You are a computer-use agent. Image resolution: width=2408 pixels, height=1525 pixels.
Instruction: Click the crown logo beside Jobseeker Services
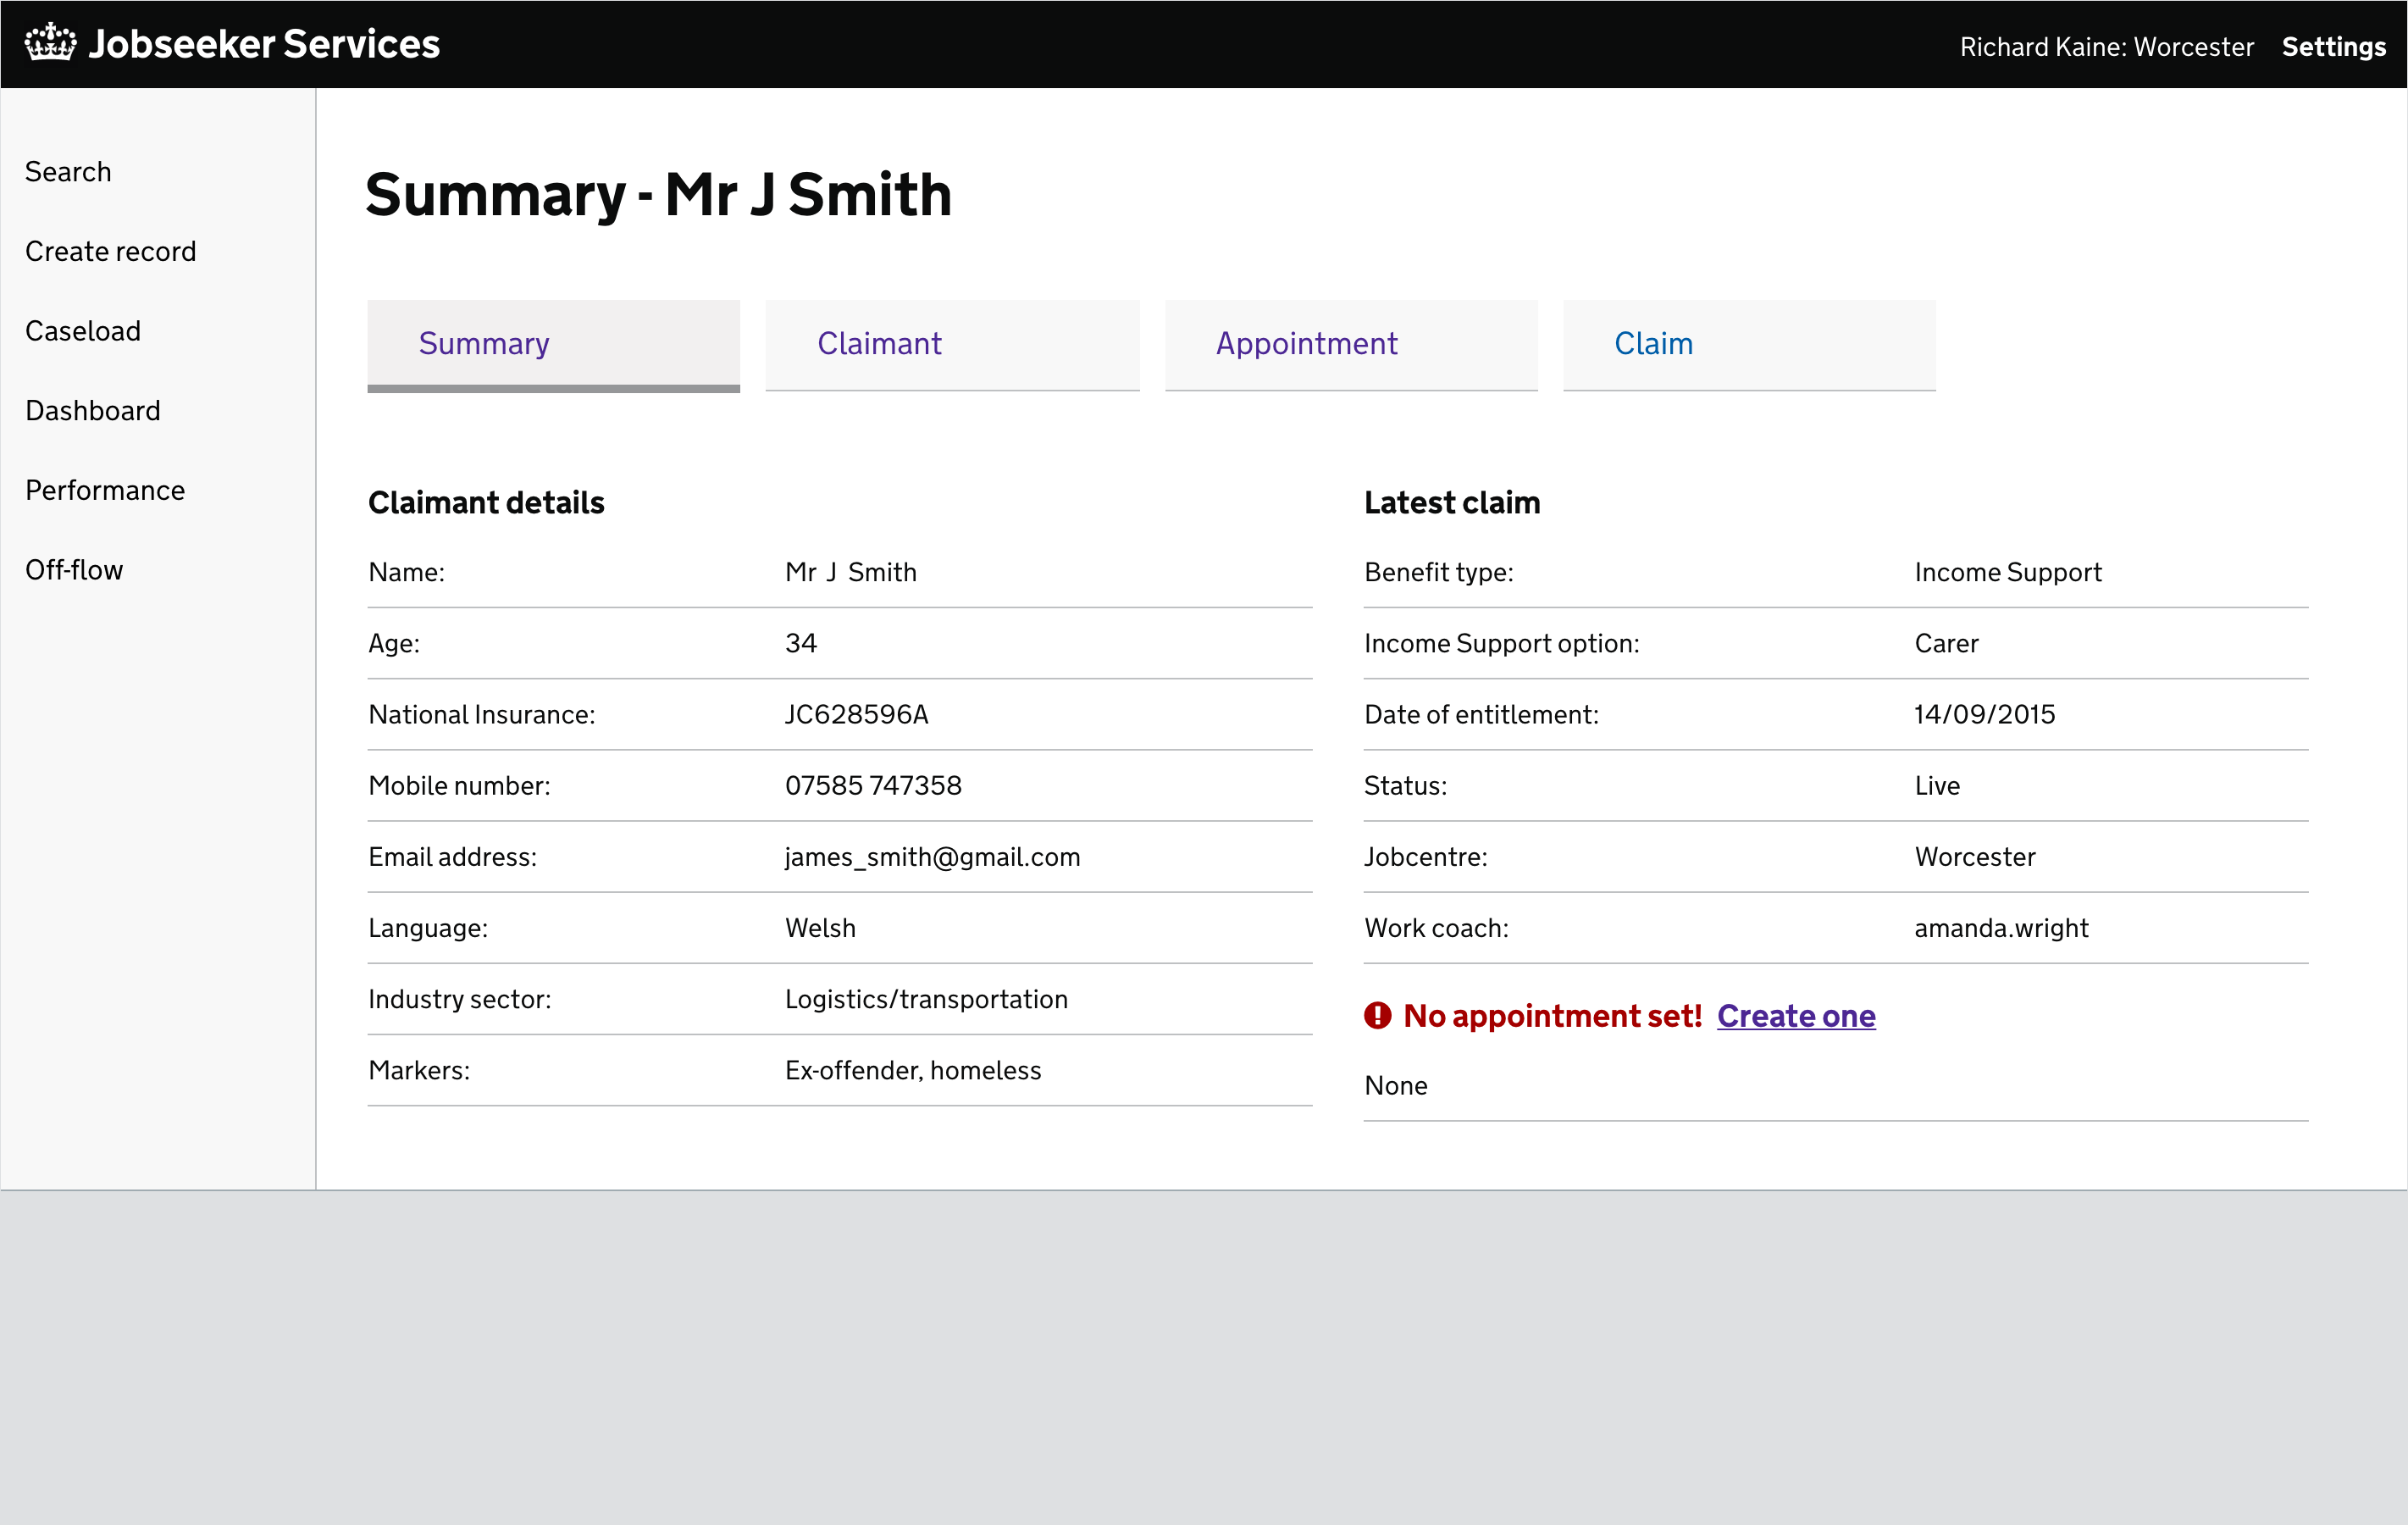point(50,42)
